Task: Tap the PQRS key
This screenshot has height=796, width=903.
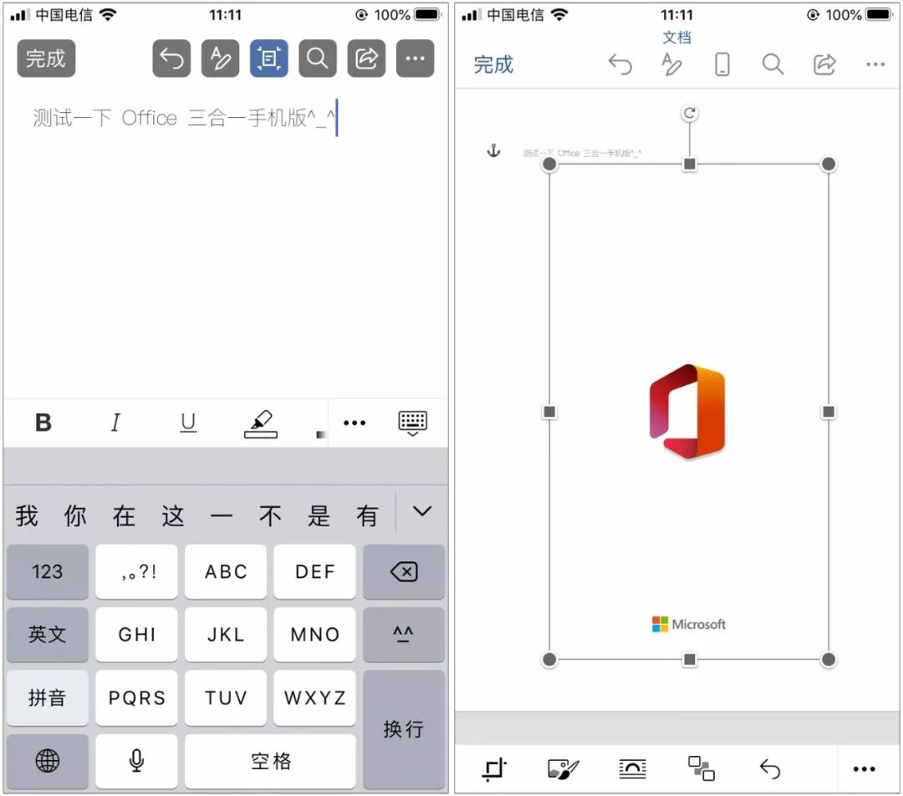Action: [x=136, y=697]
